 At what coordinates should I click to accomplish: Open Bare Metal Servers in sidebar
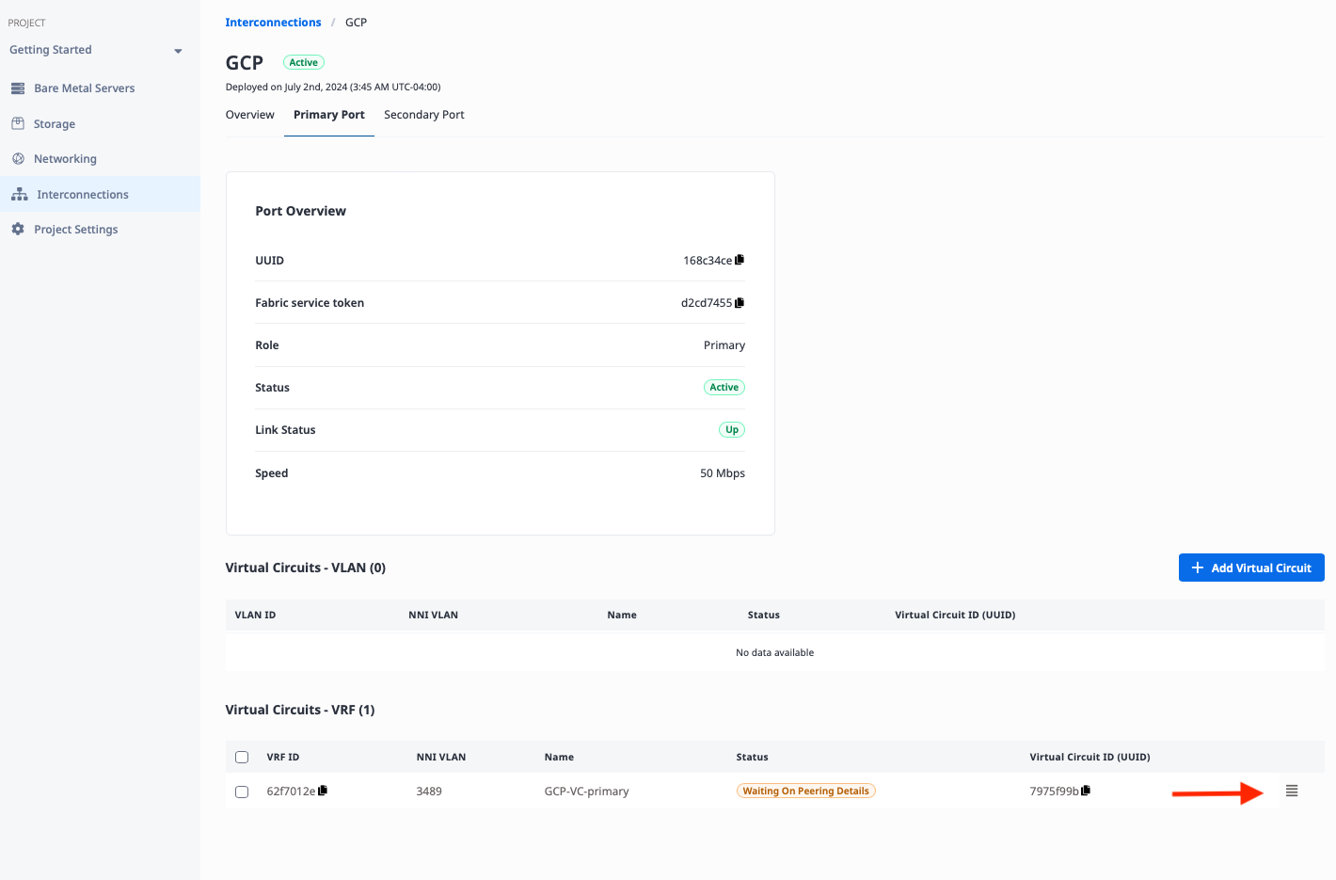click(x=85, y=88)
